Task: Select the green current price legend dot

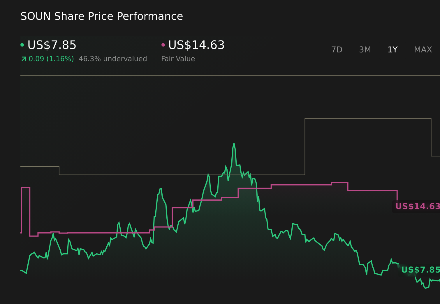Action: coord(22,45)
